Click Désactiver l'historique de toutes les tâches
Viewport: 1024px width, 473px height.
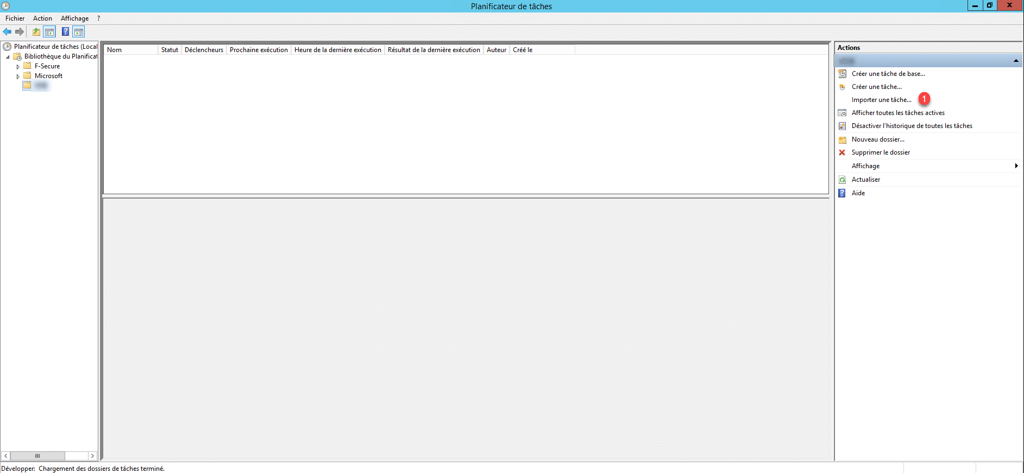tap(912, 126)
